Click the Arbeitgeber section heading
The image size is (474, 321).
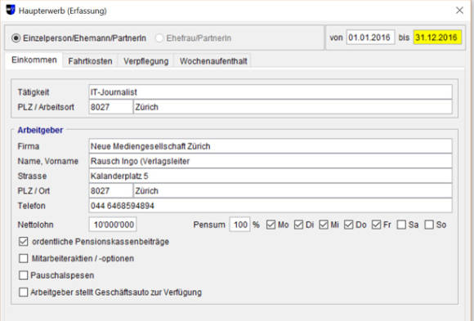(40, 130)
